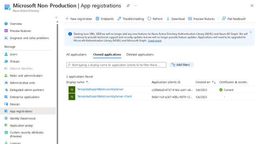Follow the Learn more link
Screen dimensions: 257x144
tap(155, 41)
